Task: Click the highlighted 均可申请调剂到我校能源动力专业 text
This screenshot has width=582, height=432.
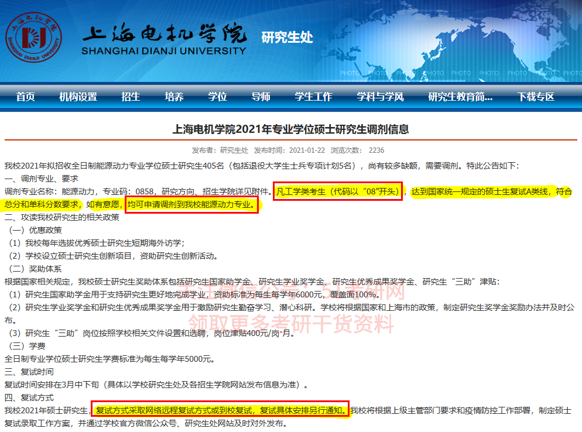Action: [x=191, y=206]
